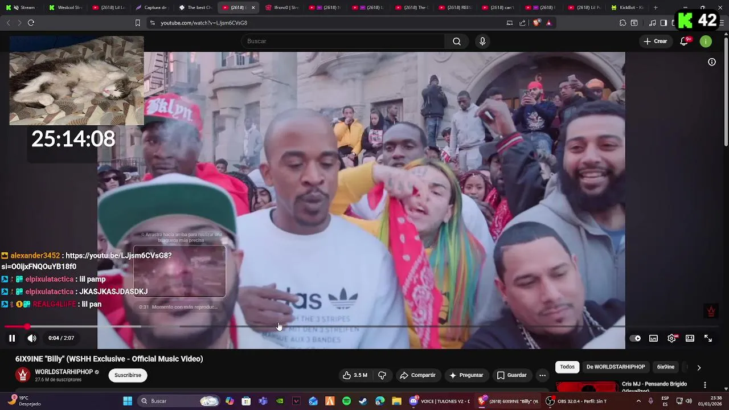Open the Windows Start menu
The height and width of the screenshot is (410, 729).
pos(128,401)
